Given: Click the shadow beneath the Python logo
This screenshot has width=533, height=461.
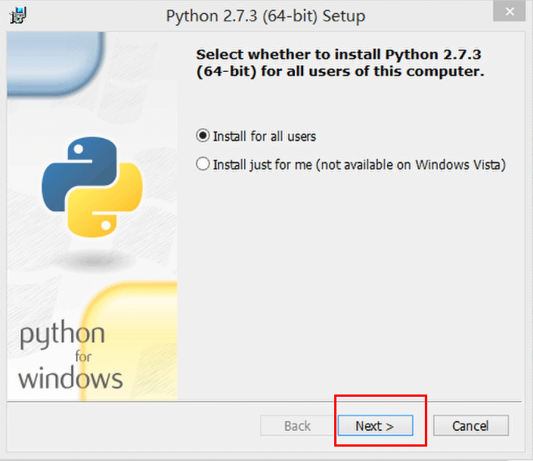Looking at the screenshot, I should click(91, 261).
